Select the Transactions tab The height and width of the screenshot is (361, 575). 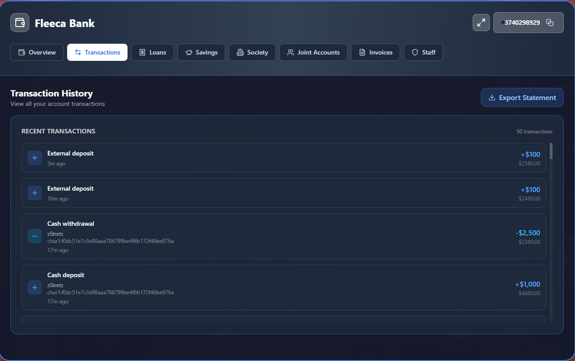pos(97,52)
